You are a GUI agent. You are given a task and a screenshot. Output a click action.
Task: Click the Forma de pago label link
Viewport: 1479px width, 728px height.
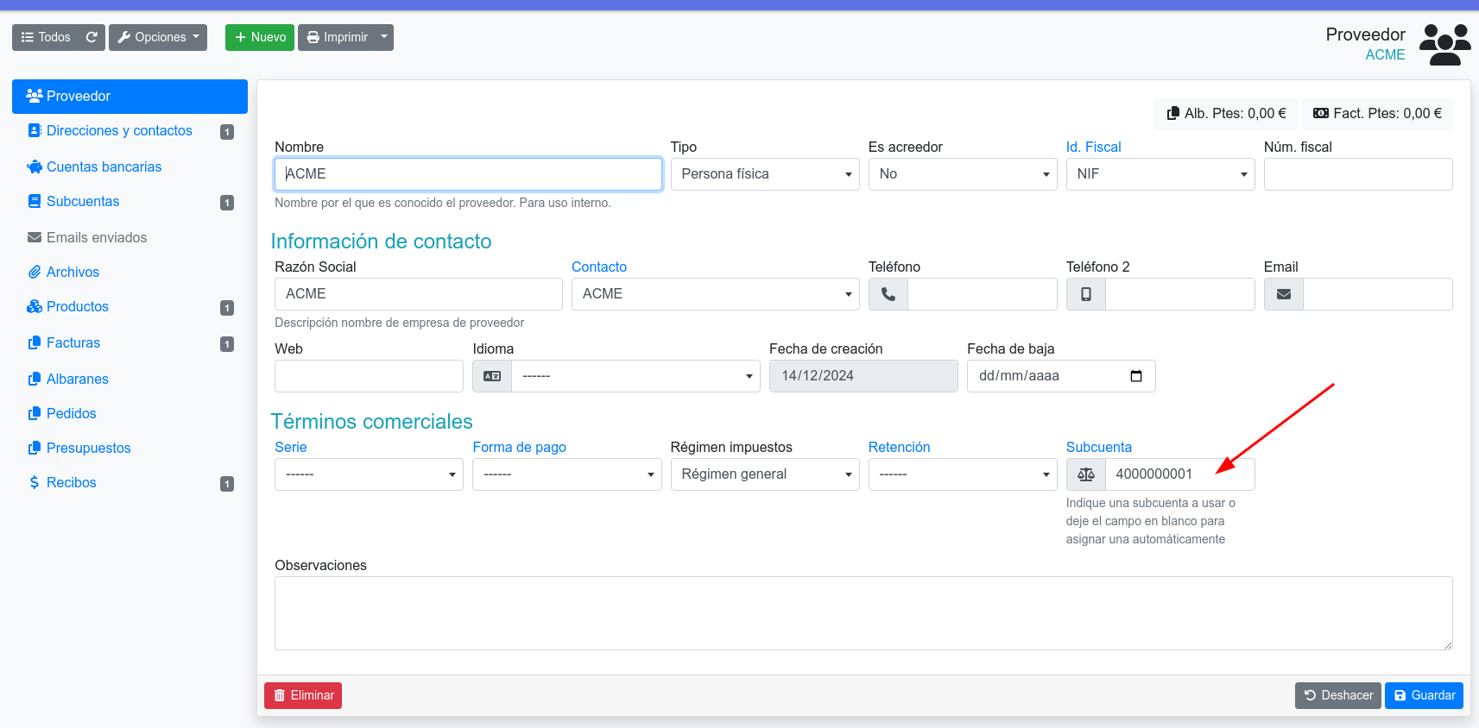tap(519, 448)
